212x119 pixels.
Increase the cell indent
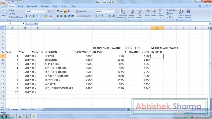pos(73,16)
